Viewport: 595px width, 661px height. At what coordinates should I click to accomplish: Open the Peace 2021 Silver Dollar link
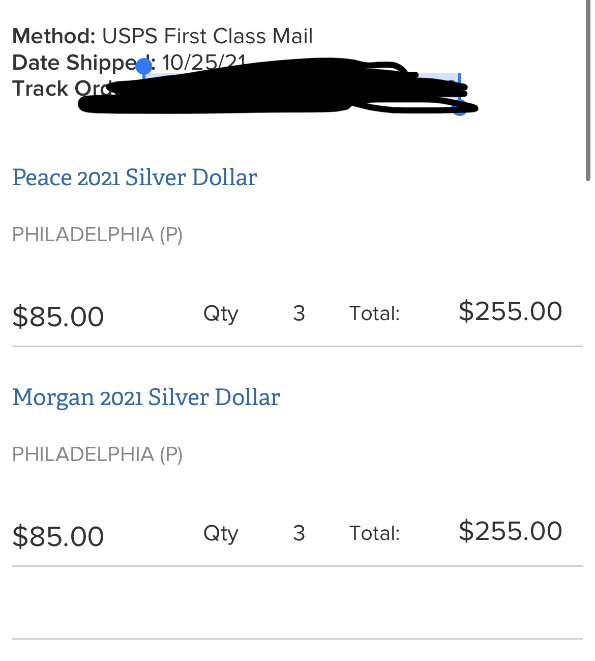tap(135, 178)
